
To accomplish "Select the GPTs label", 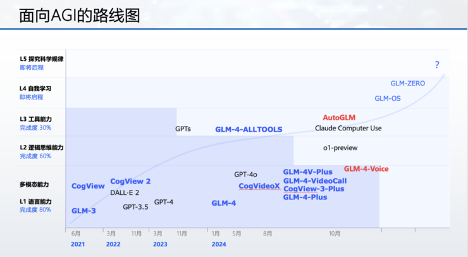I will pyautogui.click(x=183, y=128).
